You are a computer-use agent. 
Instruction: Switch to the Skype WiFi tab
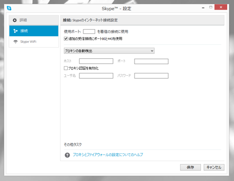point(34,42)
